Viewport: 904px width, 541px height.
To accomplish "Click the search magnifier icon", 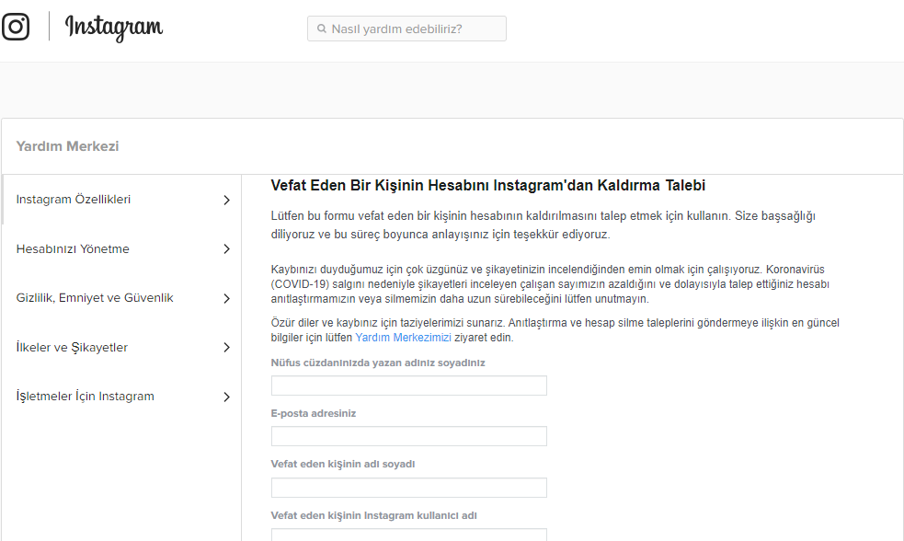I will tap(322, 29).
